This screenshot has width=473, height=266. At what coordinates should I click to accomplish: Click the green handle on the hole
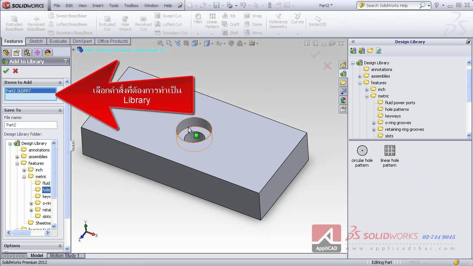pos(197,136)
